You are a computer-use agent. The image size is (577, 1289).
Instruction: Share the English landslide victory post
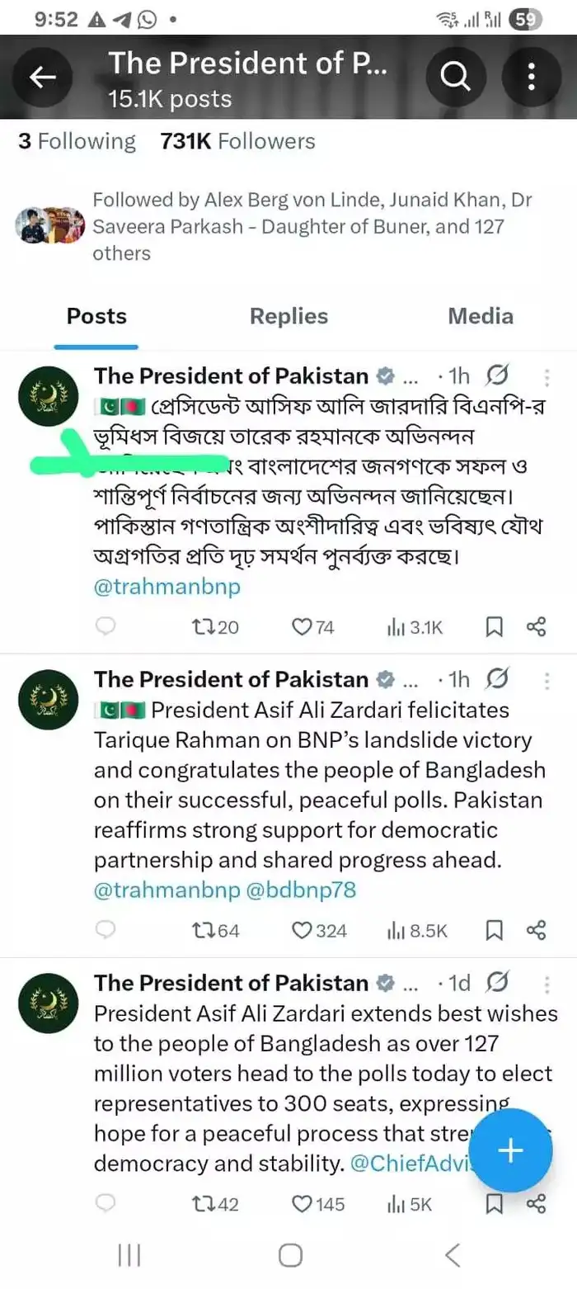[x=536, y=930]
